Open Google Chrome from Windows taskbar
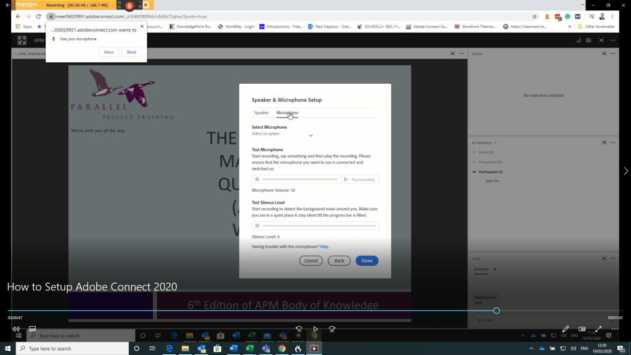This screenshot has height=355, width=631. tap(282, 348)
